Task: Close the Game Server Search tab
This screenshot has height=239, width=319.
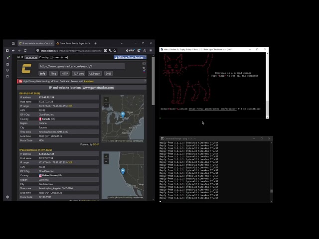Action: [89, 43]
